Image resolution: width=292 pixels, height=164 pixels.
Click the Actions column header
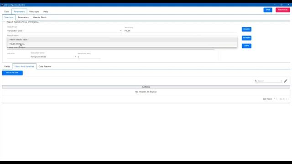pos(146,87)
